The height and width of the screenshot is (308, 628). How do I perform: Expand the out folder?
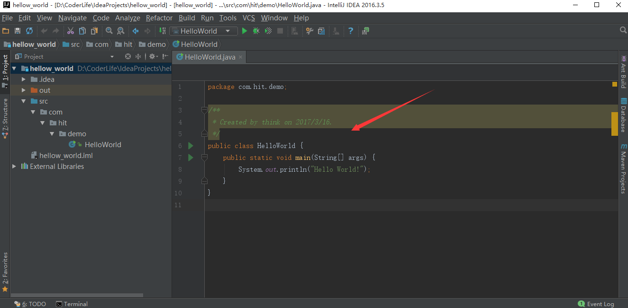[24, 90]
